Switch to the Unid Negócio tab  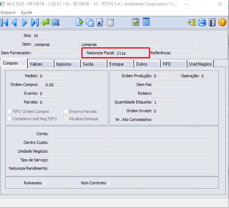[200, 64]
